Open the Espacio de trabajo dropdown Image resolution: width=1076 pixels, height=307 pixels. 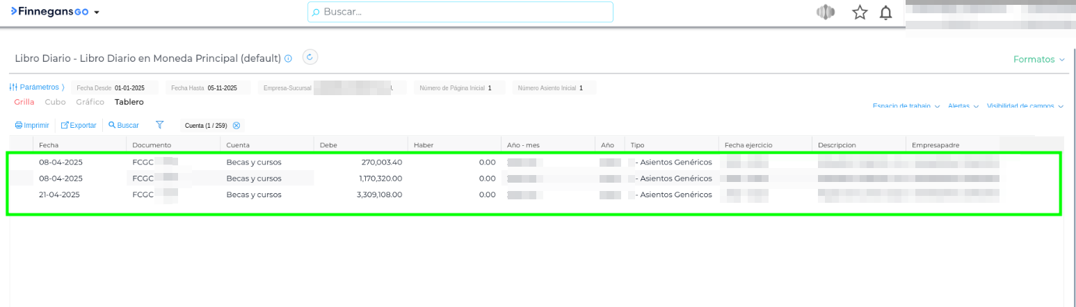pos(906,106)
